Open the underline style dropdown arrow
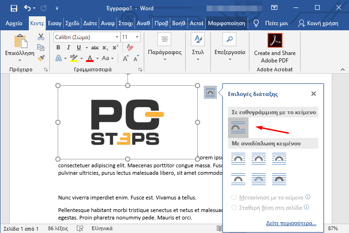Viewport: 349px width, 233px height. pos(87,48)
